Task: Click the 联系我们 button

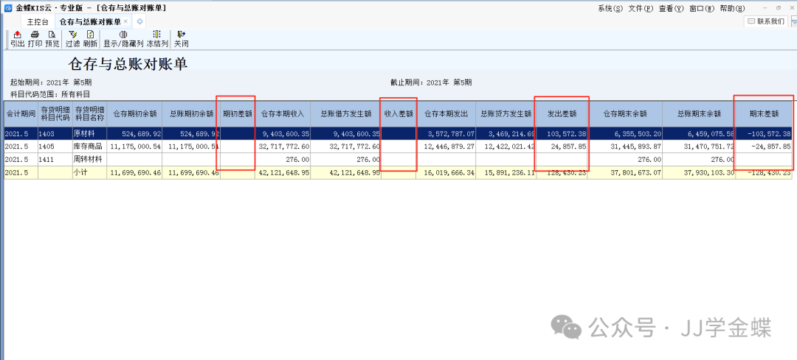Action: click(x=765, y=21)
